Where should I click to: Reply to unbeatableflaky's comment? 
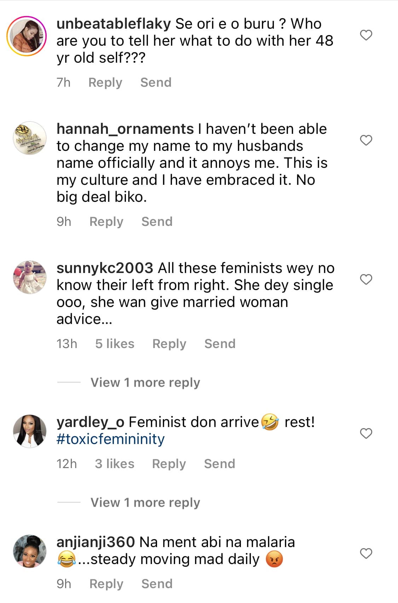click(105, 83)
